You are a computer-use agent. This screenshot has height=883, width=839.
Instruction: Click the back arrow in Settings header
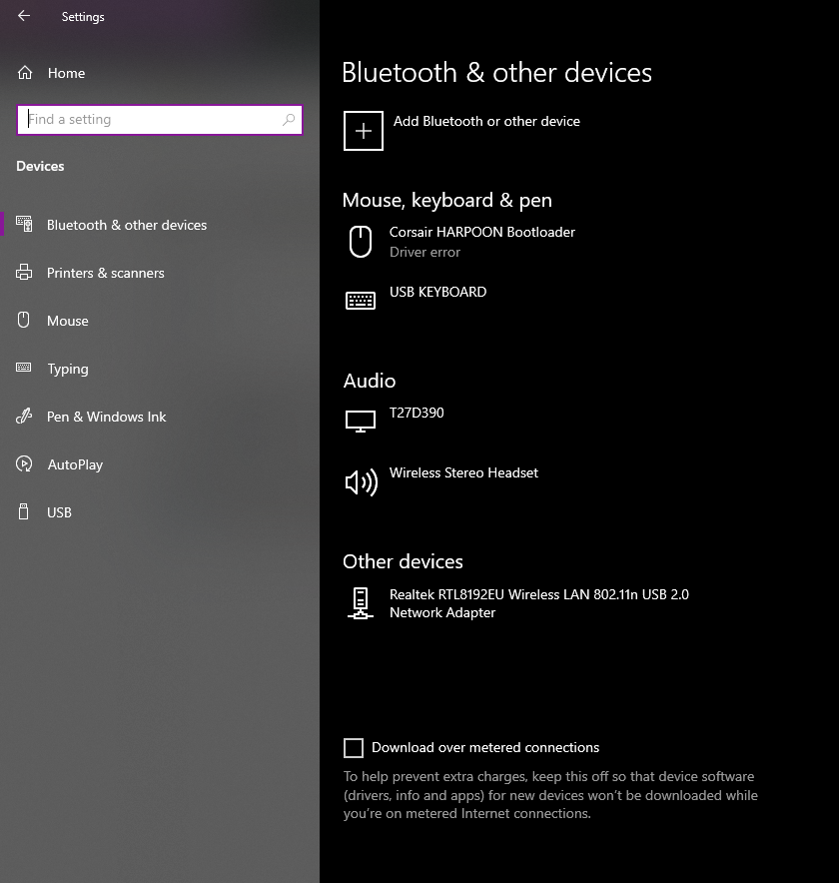point(24,16)
